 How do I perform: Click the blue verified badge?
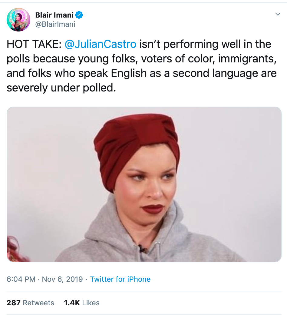[x=79, y=15]
